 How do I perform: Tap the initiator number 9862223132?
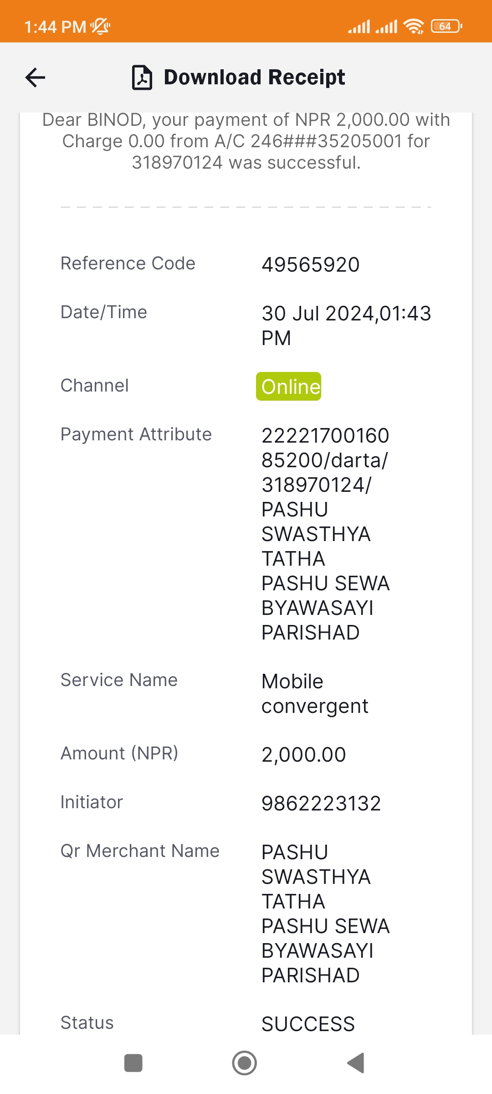pos(321,804)
